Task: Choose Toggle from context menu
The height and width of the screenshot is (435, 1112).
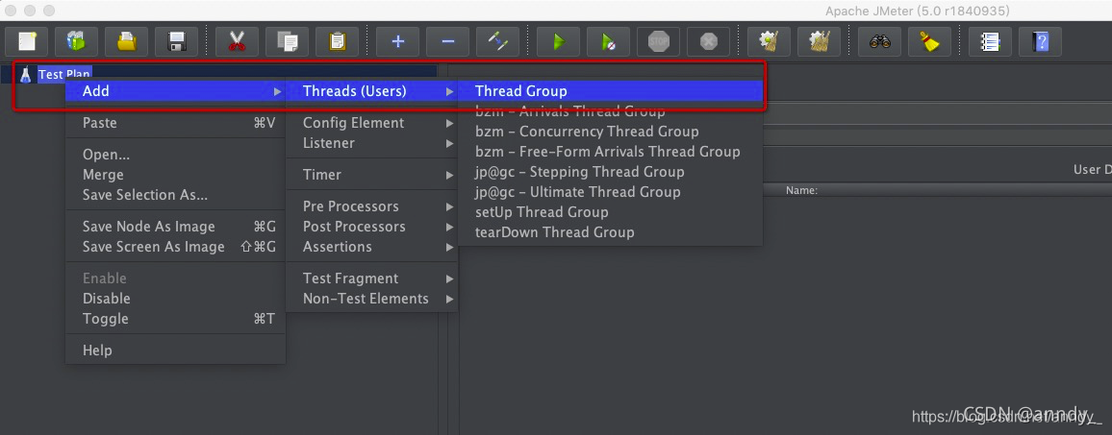Action: point(175,318)
